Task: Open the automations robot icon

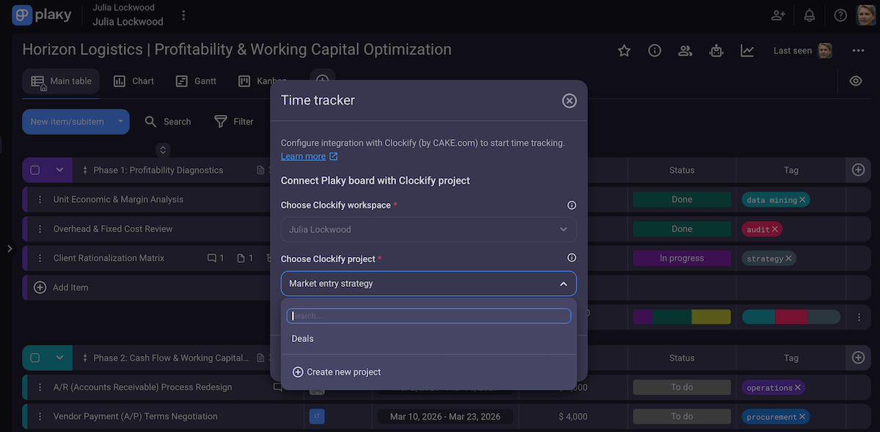Action: click(716, 51)
